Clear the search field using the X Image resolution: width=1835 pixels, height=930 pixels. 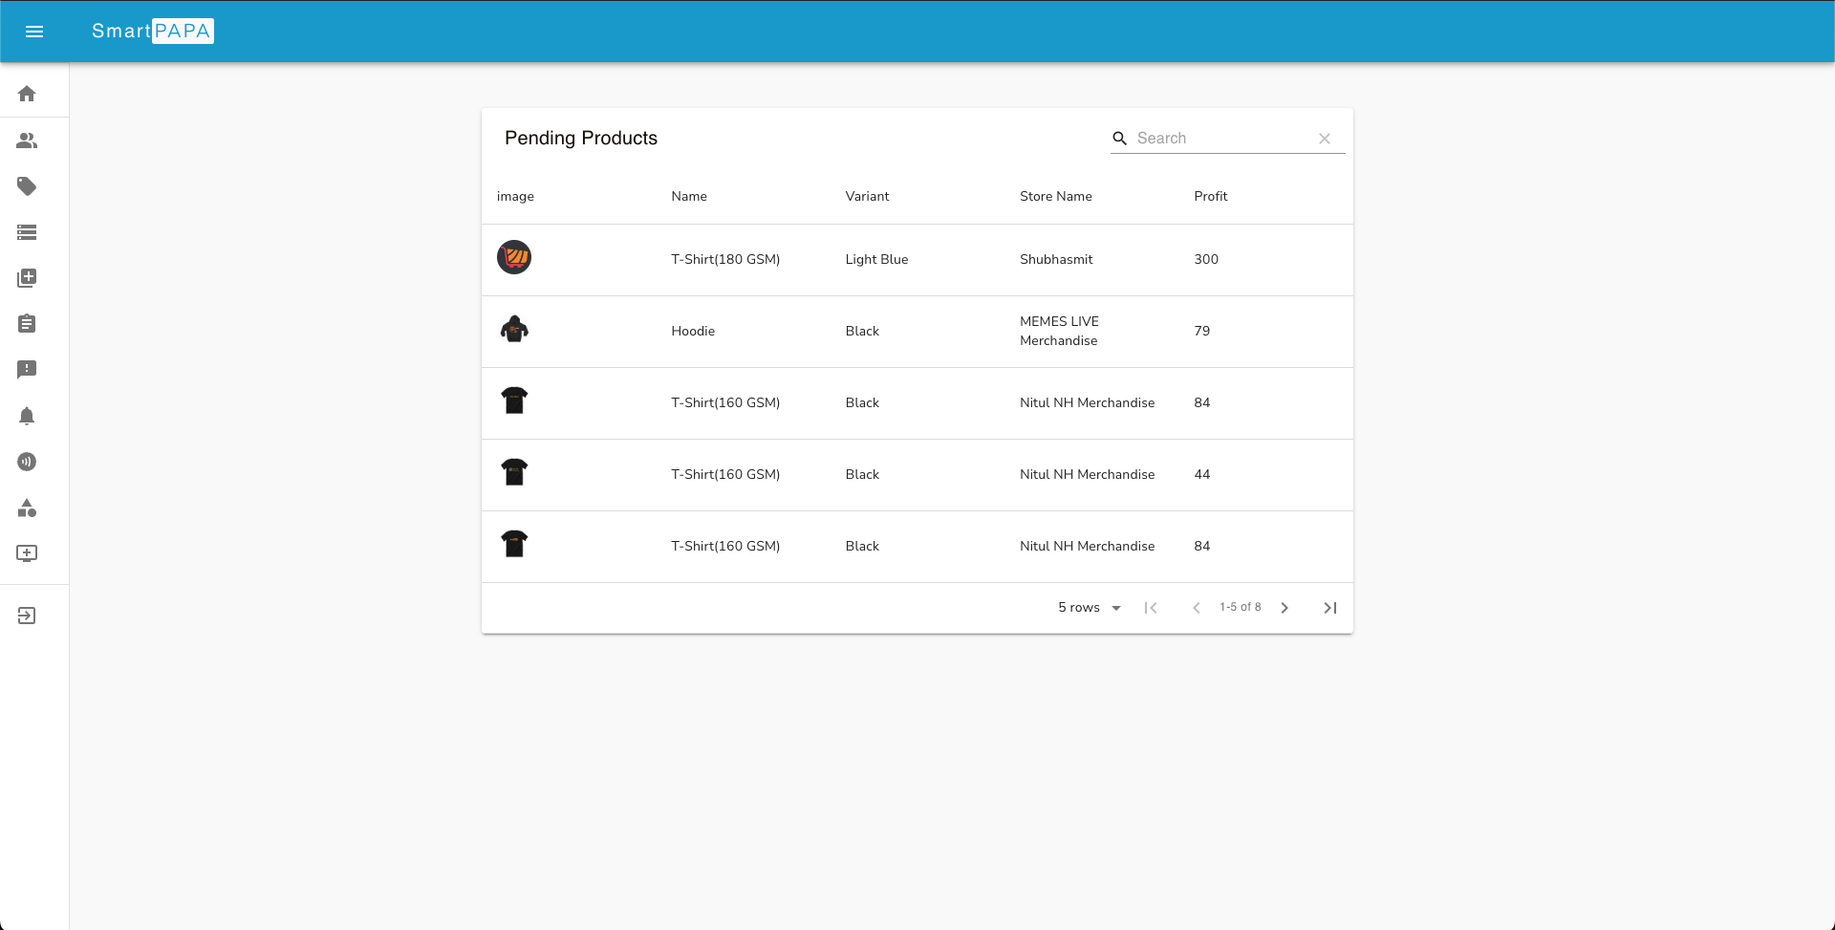click(x=1325, y=138)
